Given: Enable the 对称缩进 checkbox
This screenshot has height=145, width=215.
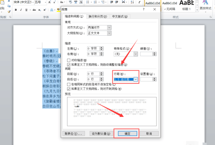Looking at the screenshot, I should [x=69, y=60].
